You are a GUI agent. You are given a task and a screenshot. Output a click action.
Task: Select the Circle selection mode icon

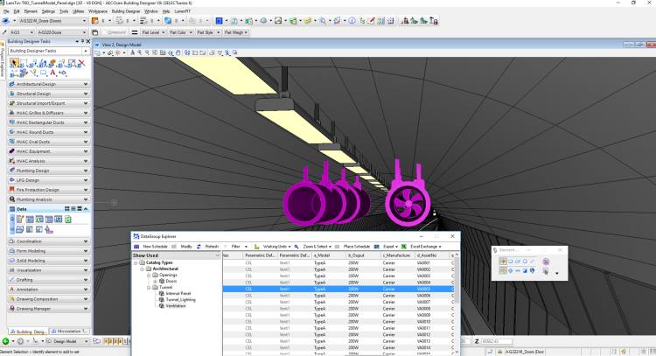[523, 261]
